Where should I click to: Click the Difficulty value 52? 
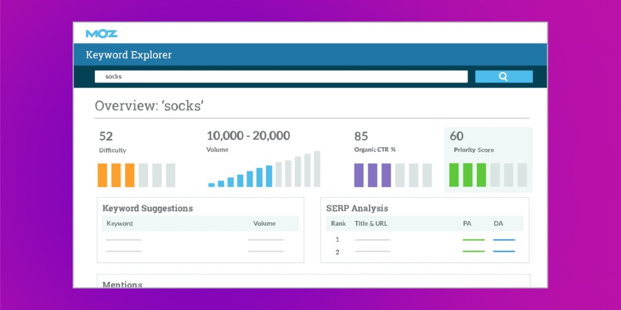click(106, 136)
